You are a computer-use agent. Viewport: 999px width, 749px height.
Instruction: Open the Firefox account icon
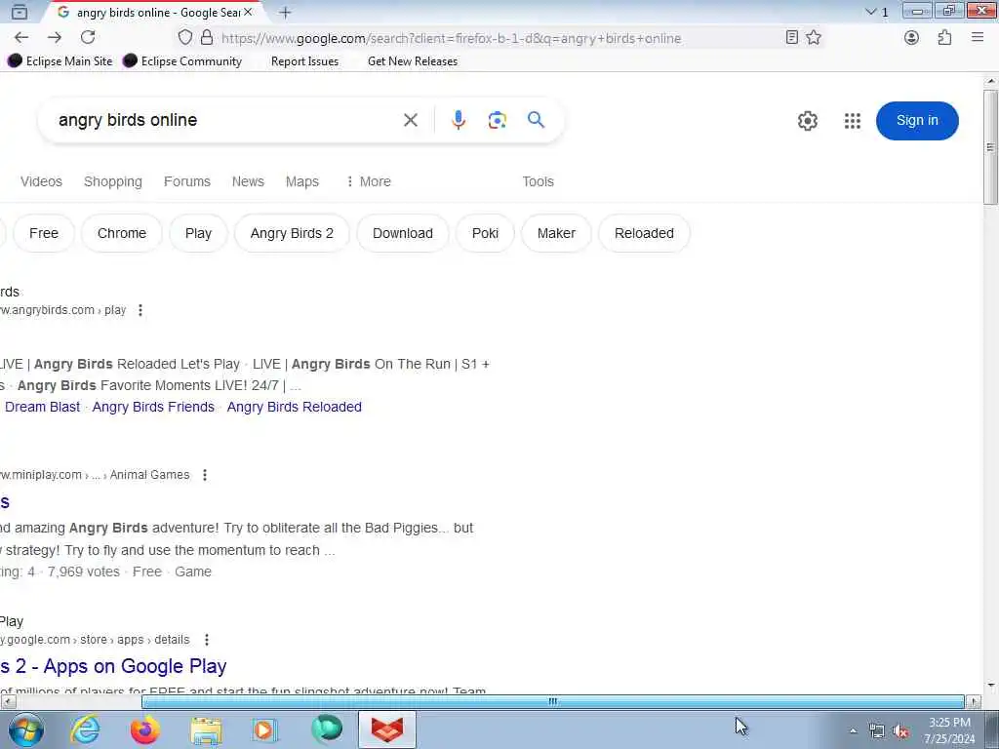[912, 38]
